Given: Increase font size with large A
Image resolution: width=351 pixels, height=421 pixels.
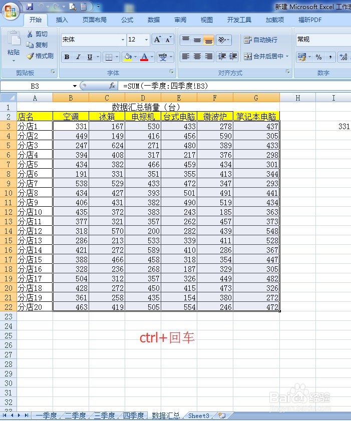Looking at the screenshot, I should 157,40.
